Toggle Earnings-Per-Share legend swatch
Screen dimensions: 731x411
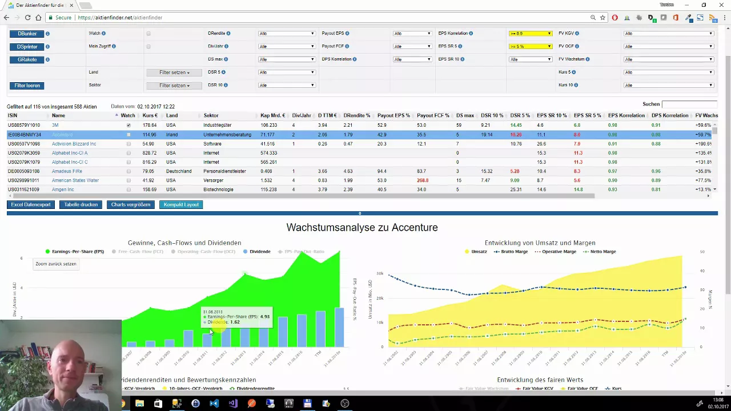(48, 252)
